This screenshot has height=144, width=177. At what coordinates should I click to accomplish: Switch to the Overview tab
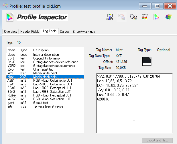tap(11, 32)
